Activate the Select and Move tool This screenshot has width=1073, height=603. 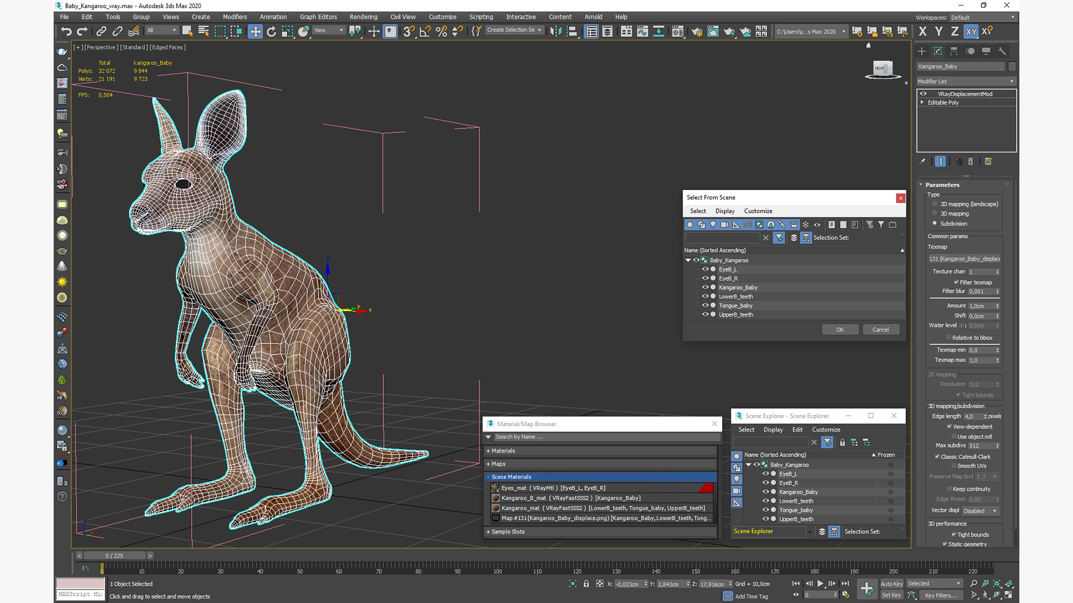tap(255, 31)
